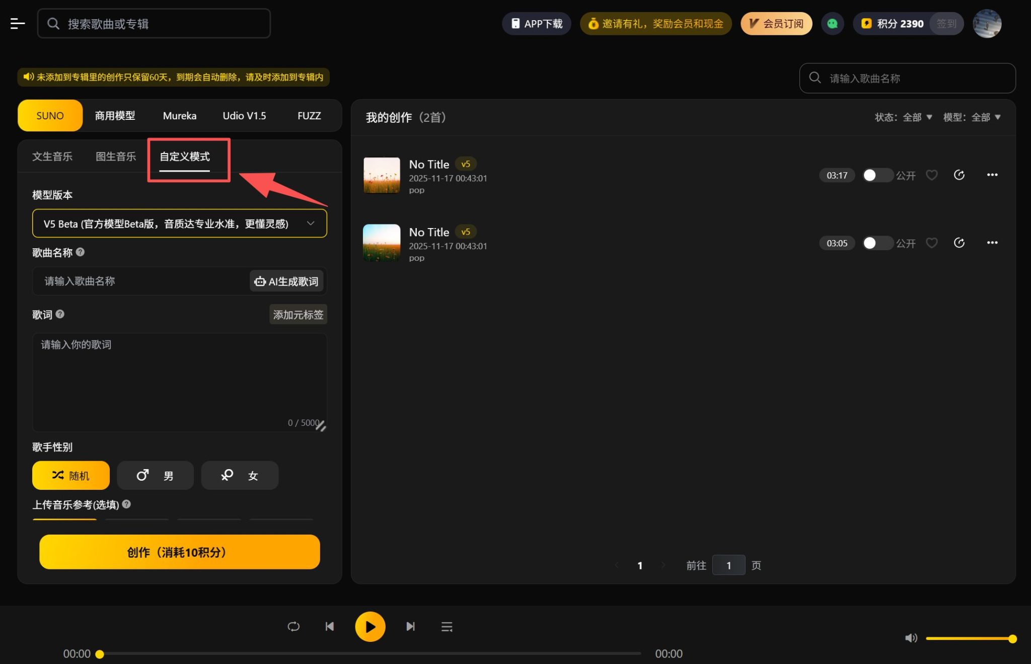
Task: Expand the V5 Beta model version dropdown
Action: [179, 224]
